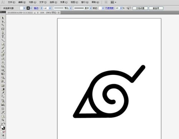Click the Swap Fill and Stroke arrows
The height and width of the screenshot is (139, 179).
[4, 124]
